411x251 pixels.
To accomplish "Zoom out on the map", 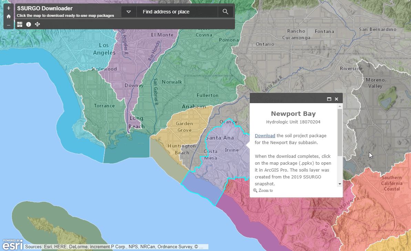I will (x=8, y=25).
